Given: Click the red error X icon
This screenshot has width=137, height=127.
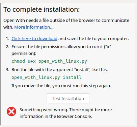Looking at the screenshot, I should [11, 112].
